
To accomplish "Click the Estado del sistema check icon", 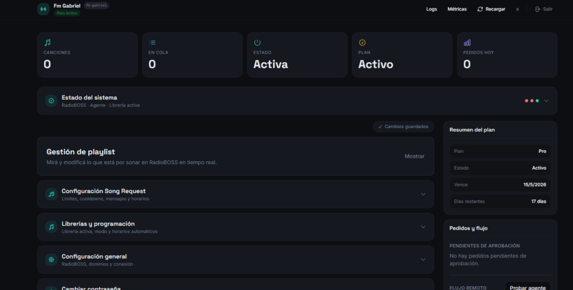I will pyautogui.click(x=51, y=101).
